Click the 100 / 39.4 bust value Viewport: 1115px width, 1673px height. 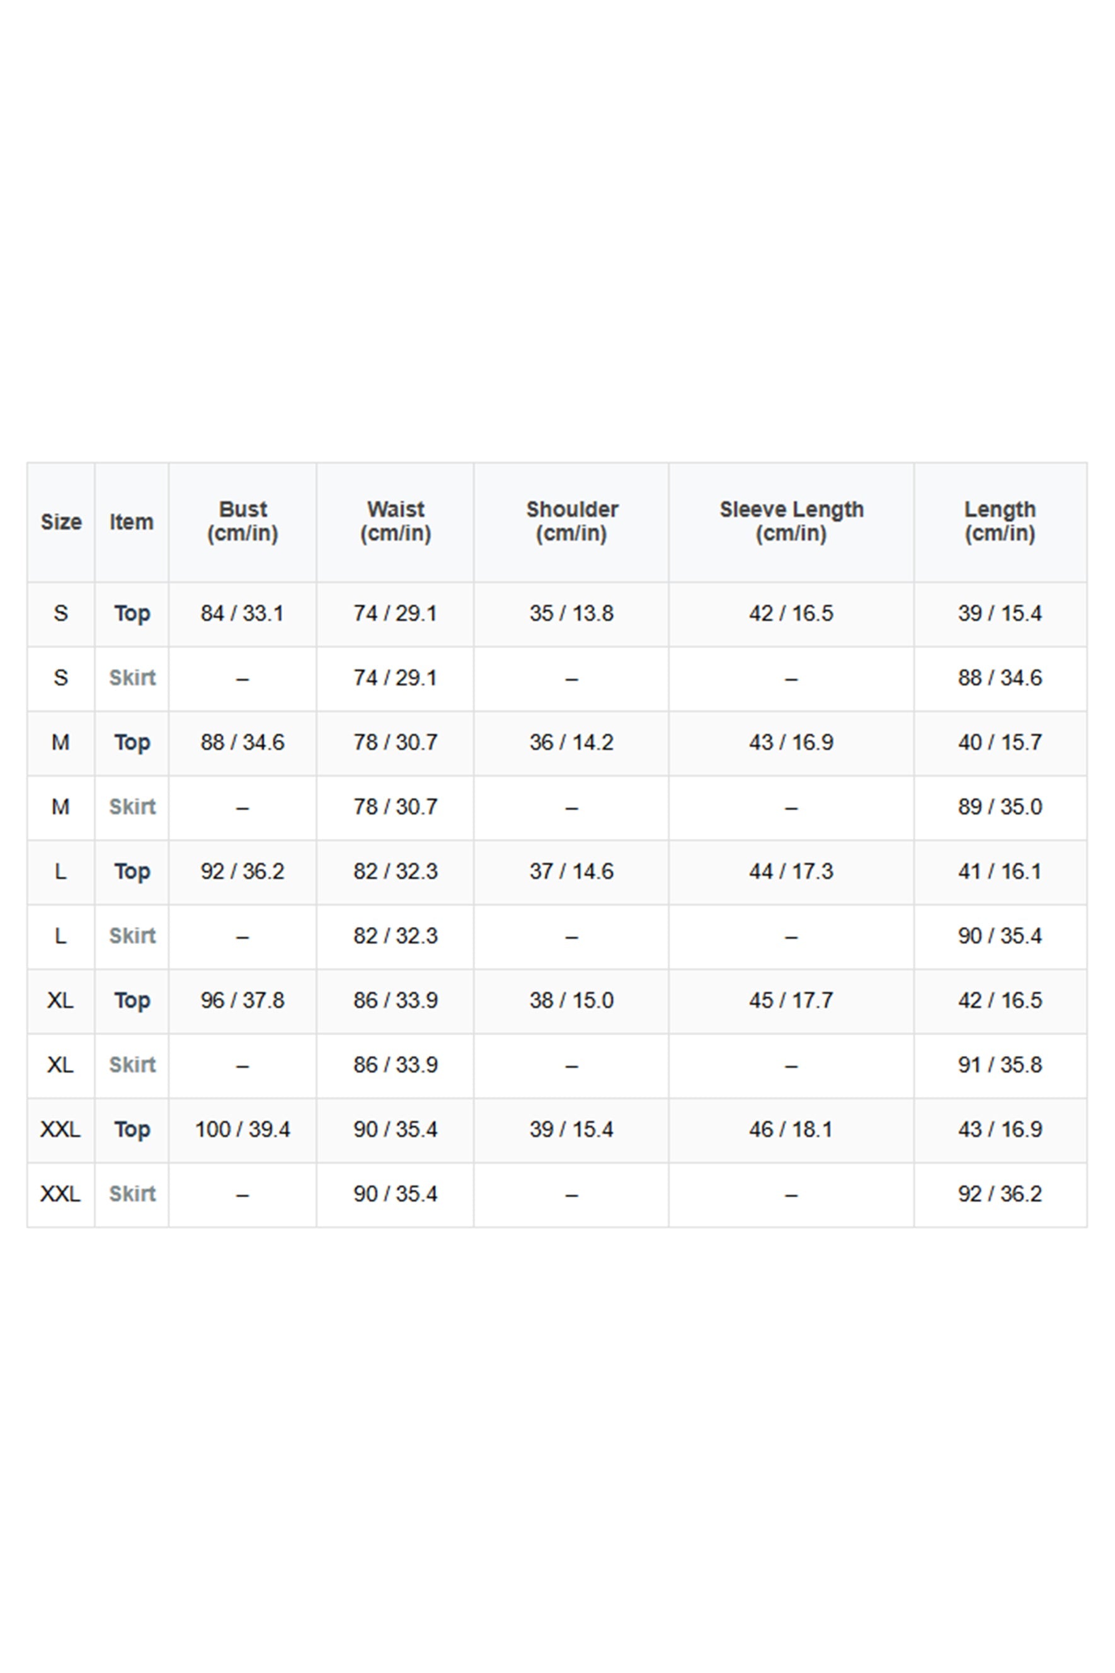[243, 1129]
